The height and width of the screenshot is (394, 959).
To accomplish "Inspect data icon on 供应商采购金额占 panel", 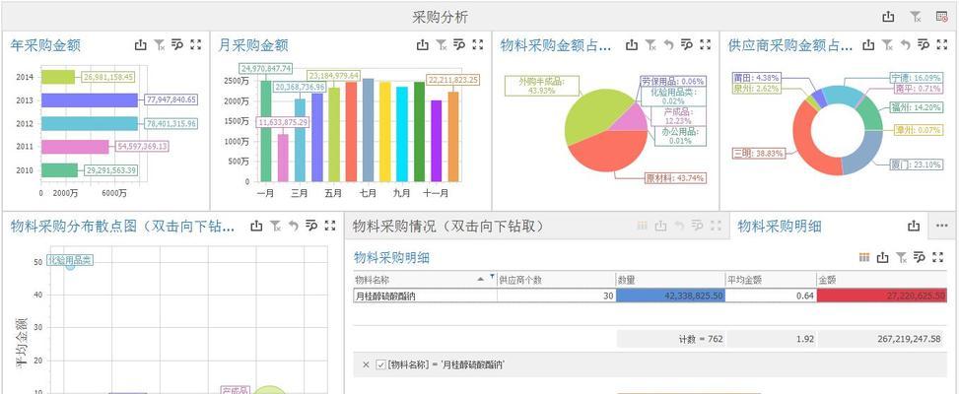I will [x=924, y=44].
